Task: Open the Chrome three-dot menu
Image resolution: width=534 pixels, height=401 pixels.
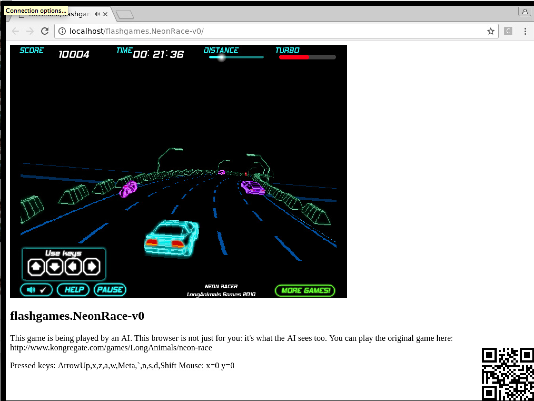Action: pyautogui.click(x=525, y=31)
